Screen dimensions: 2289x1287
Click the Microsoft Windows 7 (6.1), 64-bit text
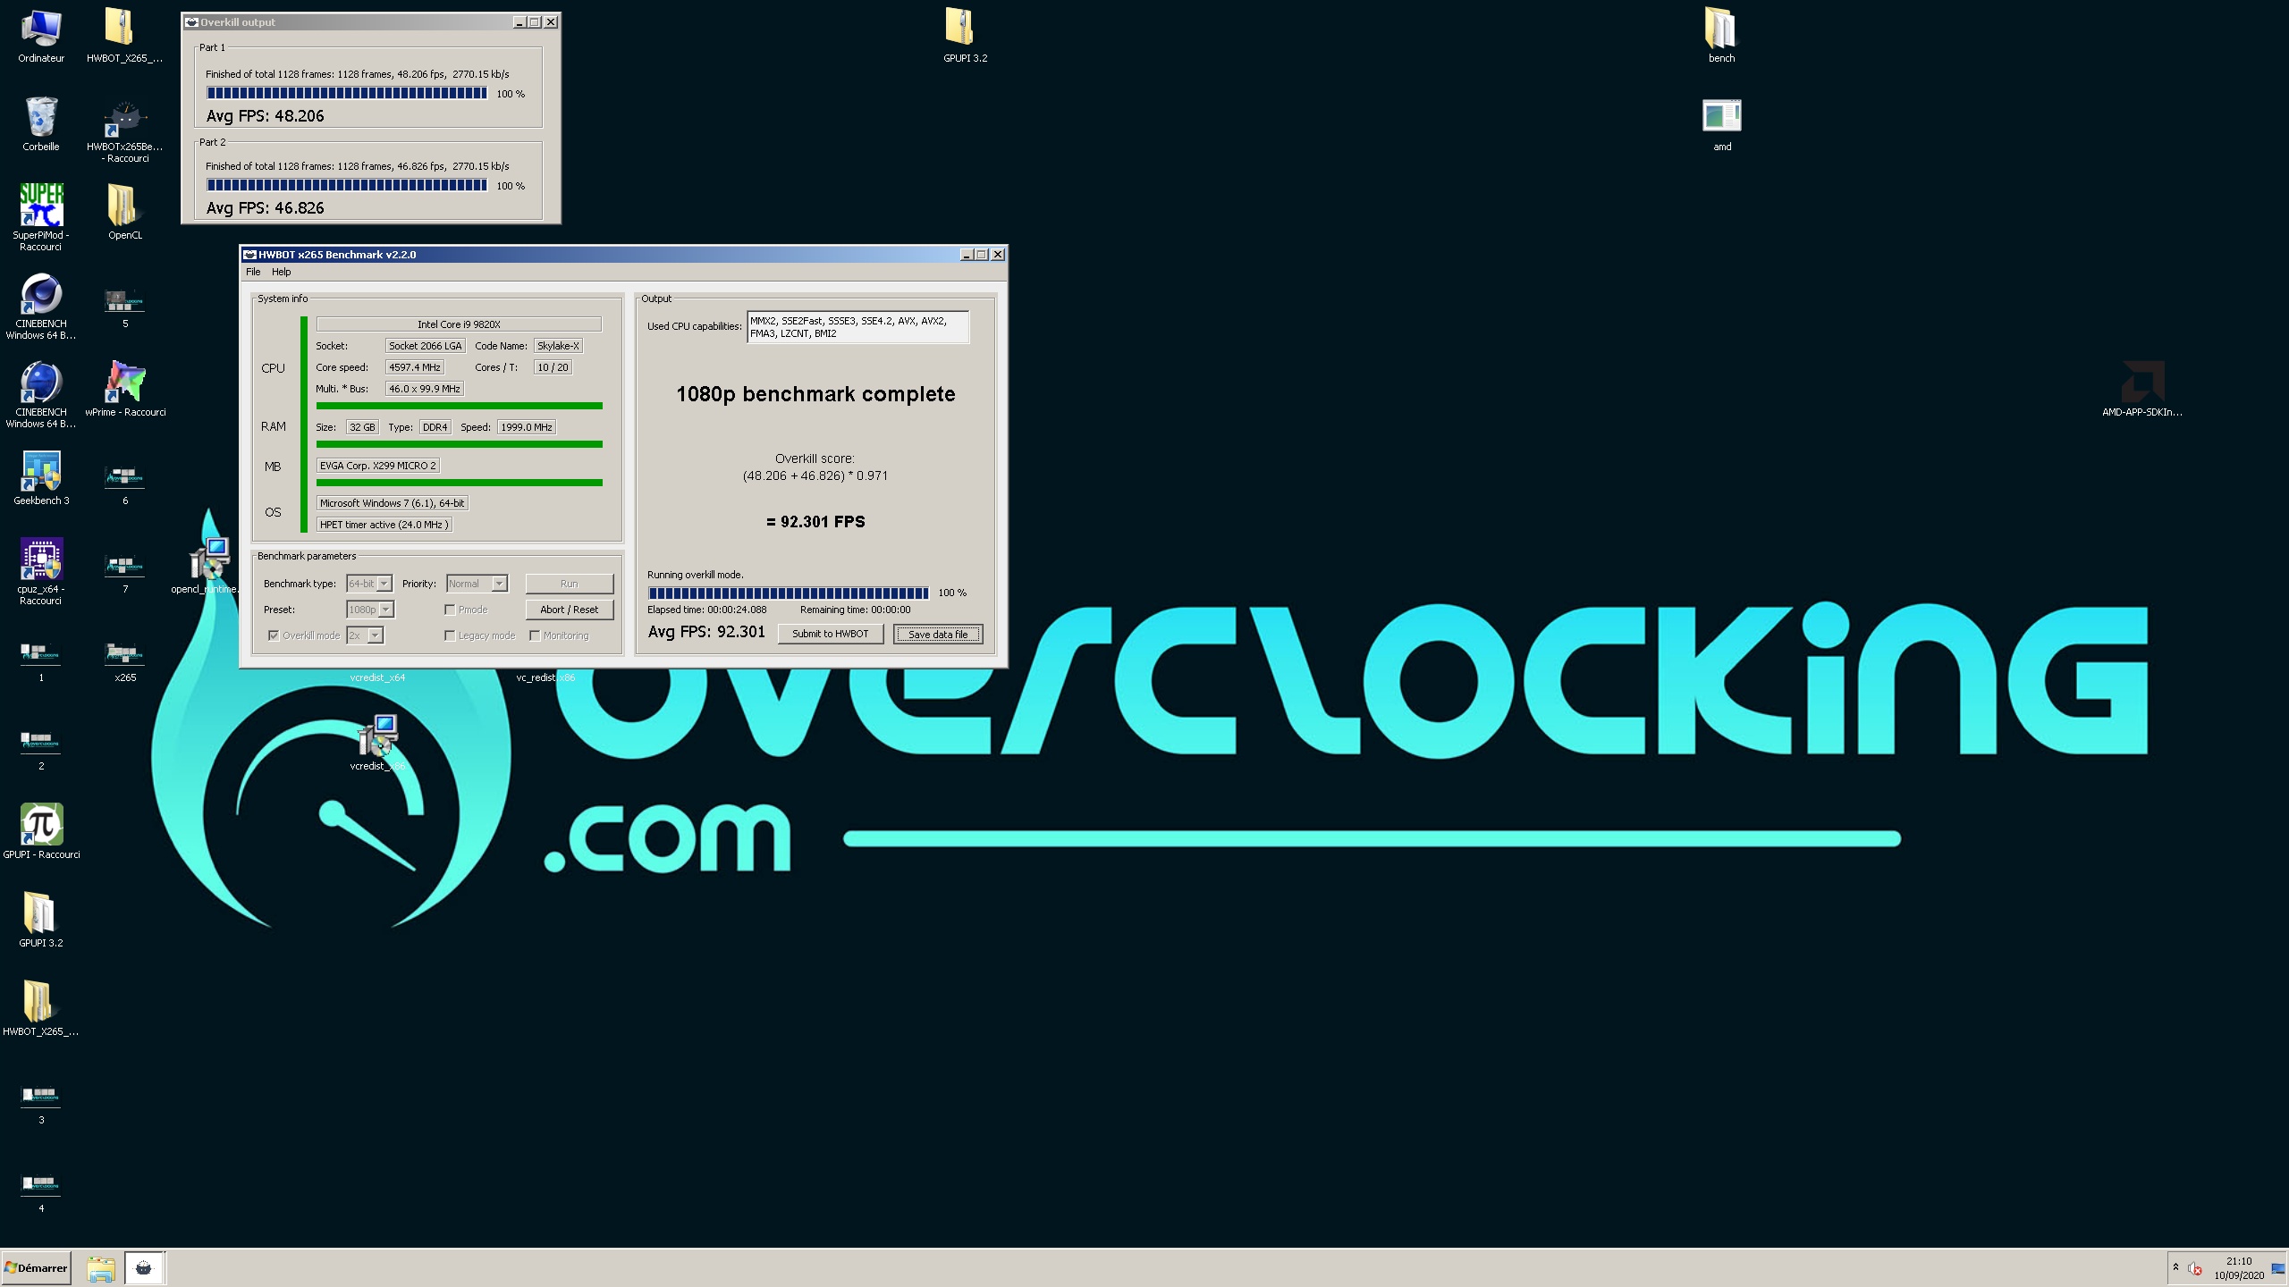[x=392, y=503]
